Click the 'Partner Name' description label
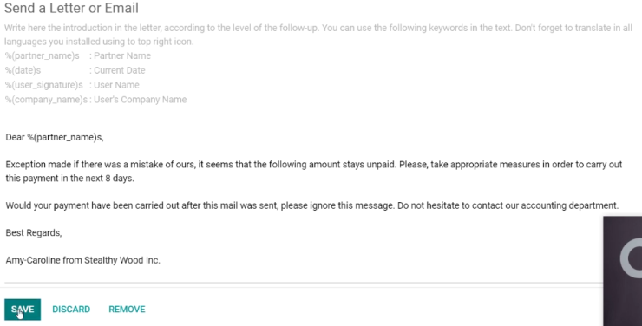The height and width of the screenshot is (326, 642). 122,55
